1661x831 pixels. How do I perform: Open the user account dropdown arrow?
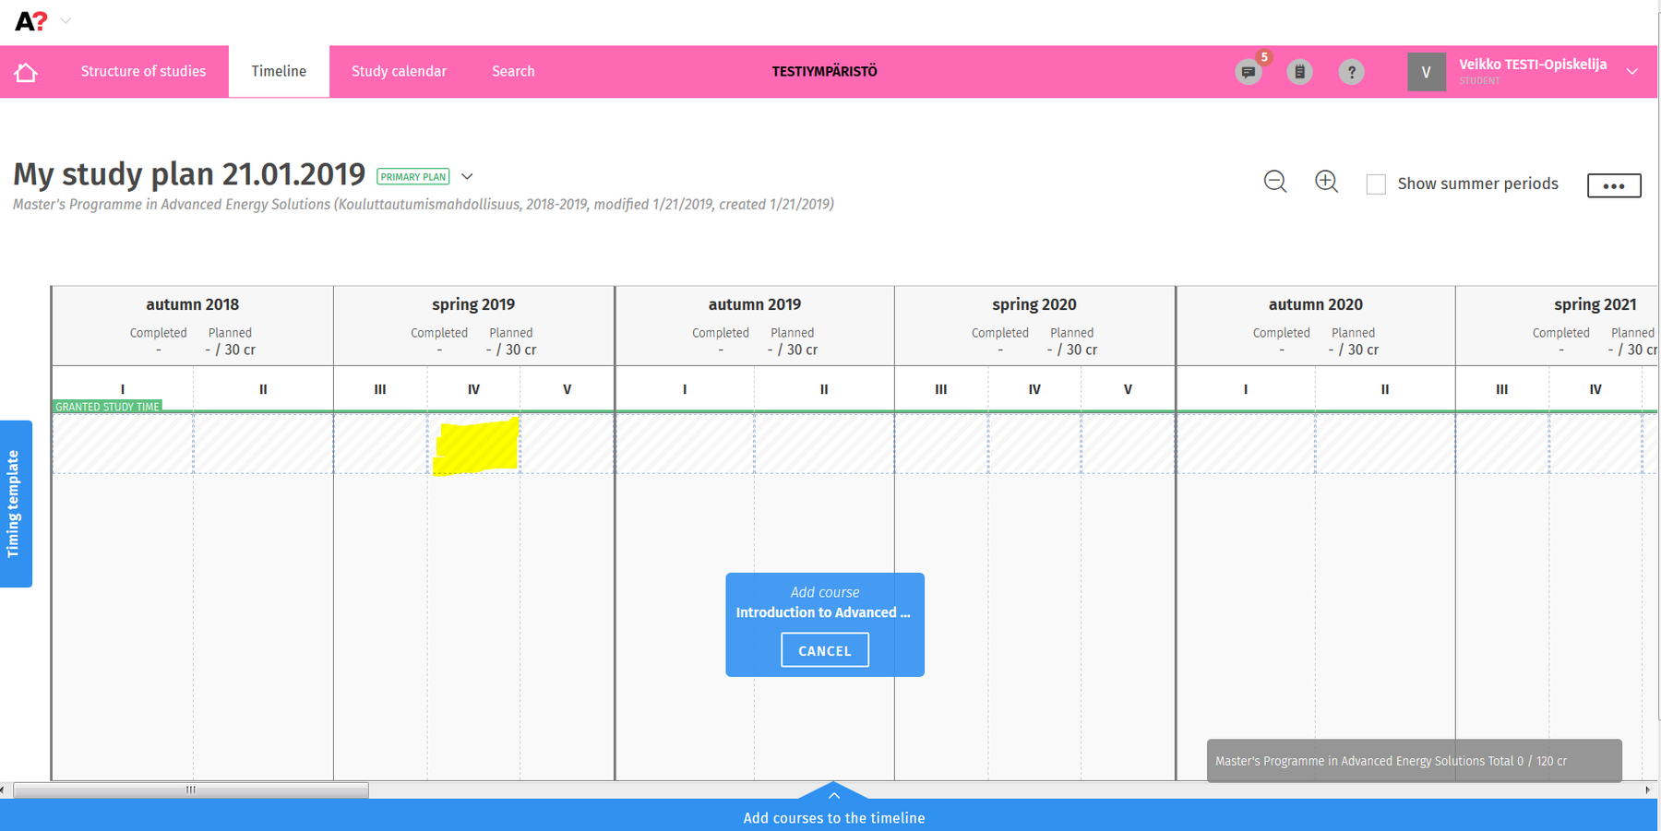(1632, 72)
